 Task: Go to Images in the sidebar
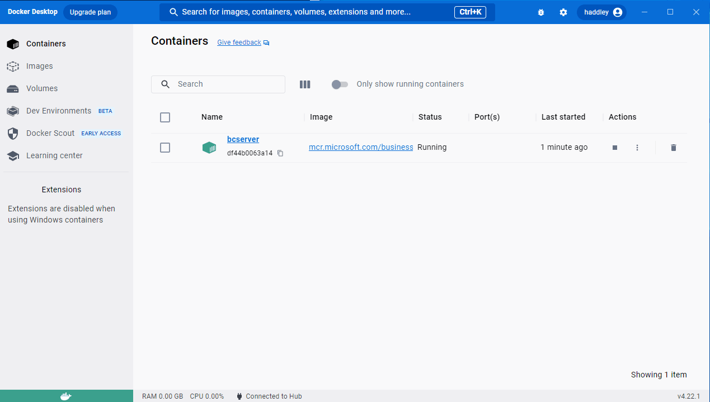click(39, 66)
